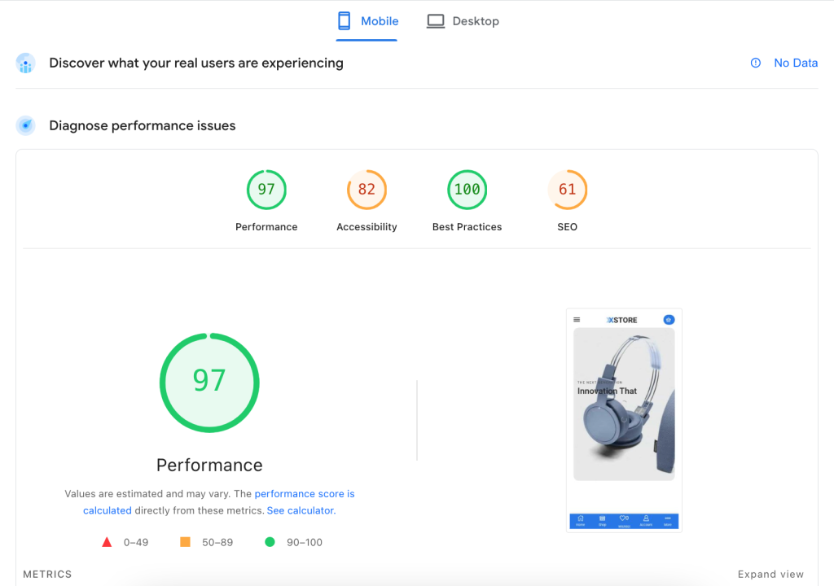Screen dimensions: 834x586
Task: Jump to the Accessibility score gauge 82
Action: click(x=367, y=190)
